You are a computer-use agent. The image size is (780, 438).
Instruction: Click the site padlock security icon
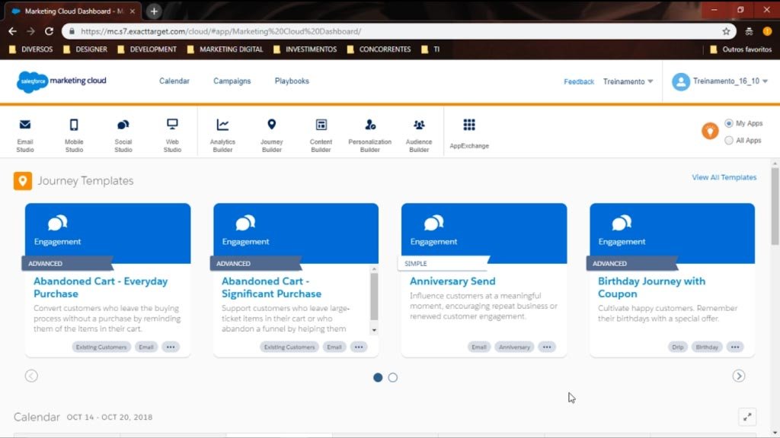(72, 31)
